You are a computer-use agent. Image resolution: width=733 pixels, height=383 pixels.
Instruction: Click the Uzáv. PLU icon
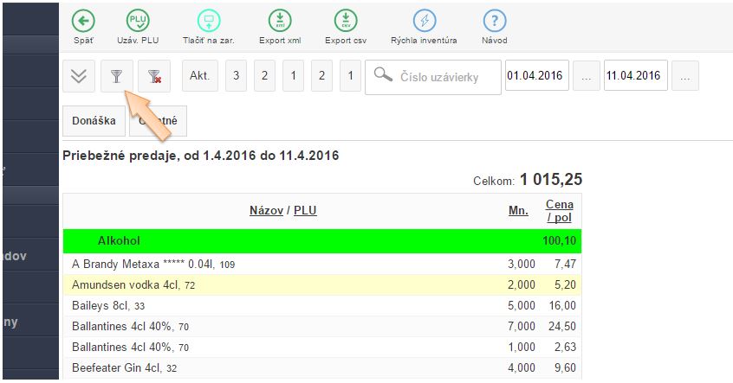137,22
